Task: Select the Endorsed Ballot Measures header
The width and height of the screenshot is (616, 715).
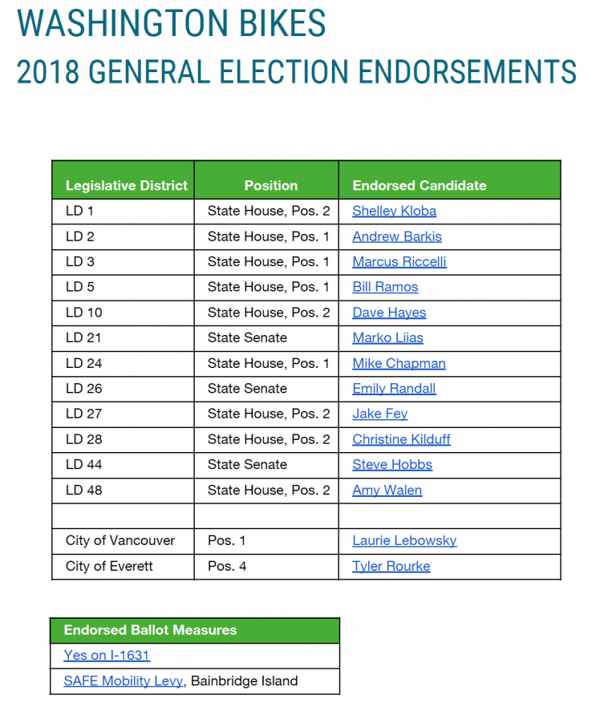Action: (150, 630)
